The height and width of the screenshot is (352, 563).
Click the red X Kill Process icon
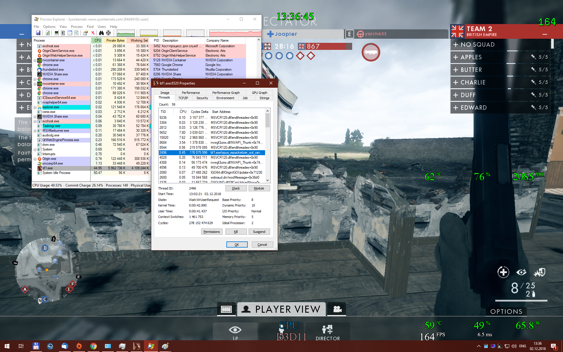(x=93, y=33)
